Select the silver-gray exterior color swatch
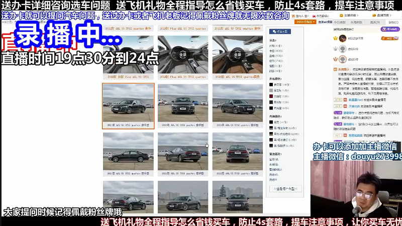 (271, 90)
